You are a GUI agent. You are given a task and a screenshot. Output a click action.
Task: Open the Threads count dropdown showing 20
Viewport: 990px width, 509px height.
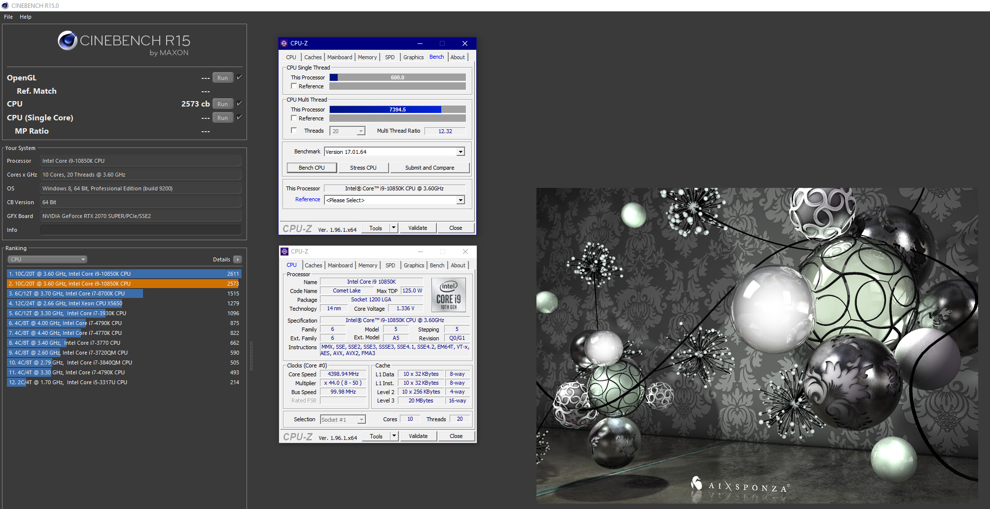point(347,131)
